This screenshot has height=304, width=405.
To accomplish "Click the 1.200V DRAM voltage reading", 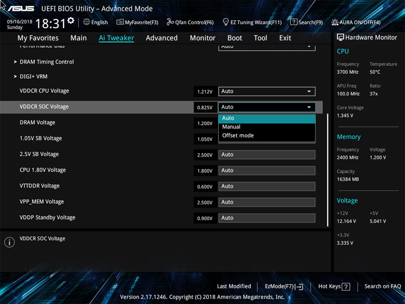I will point(205,123).
